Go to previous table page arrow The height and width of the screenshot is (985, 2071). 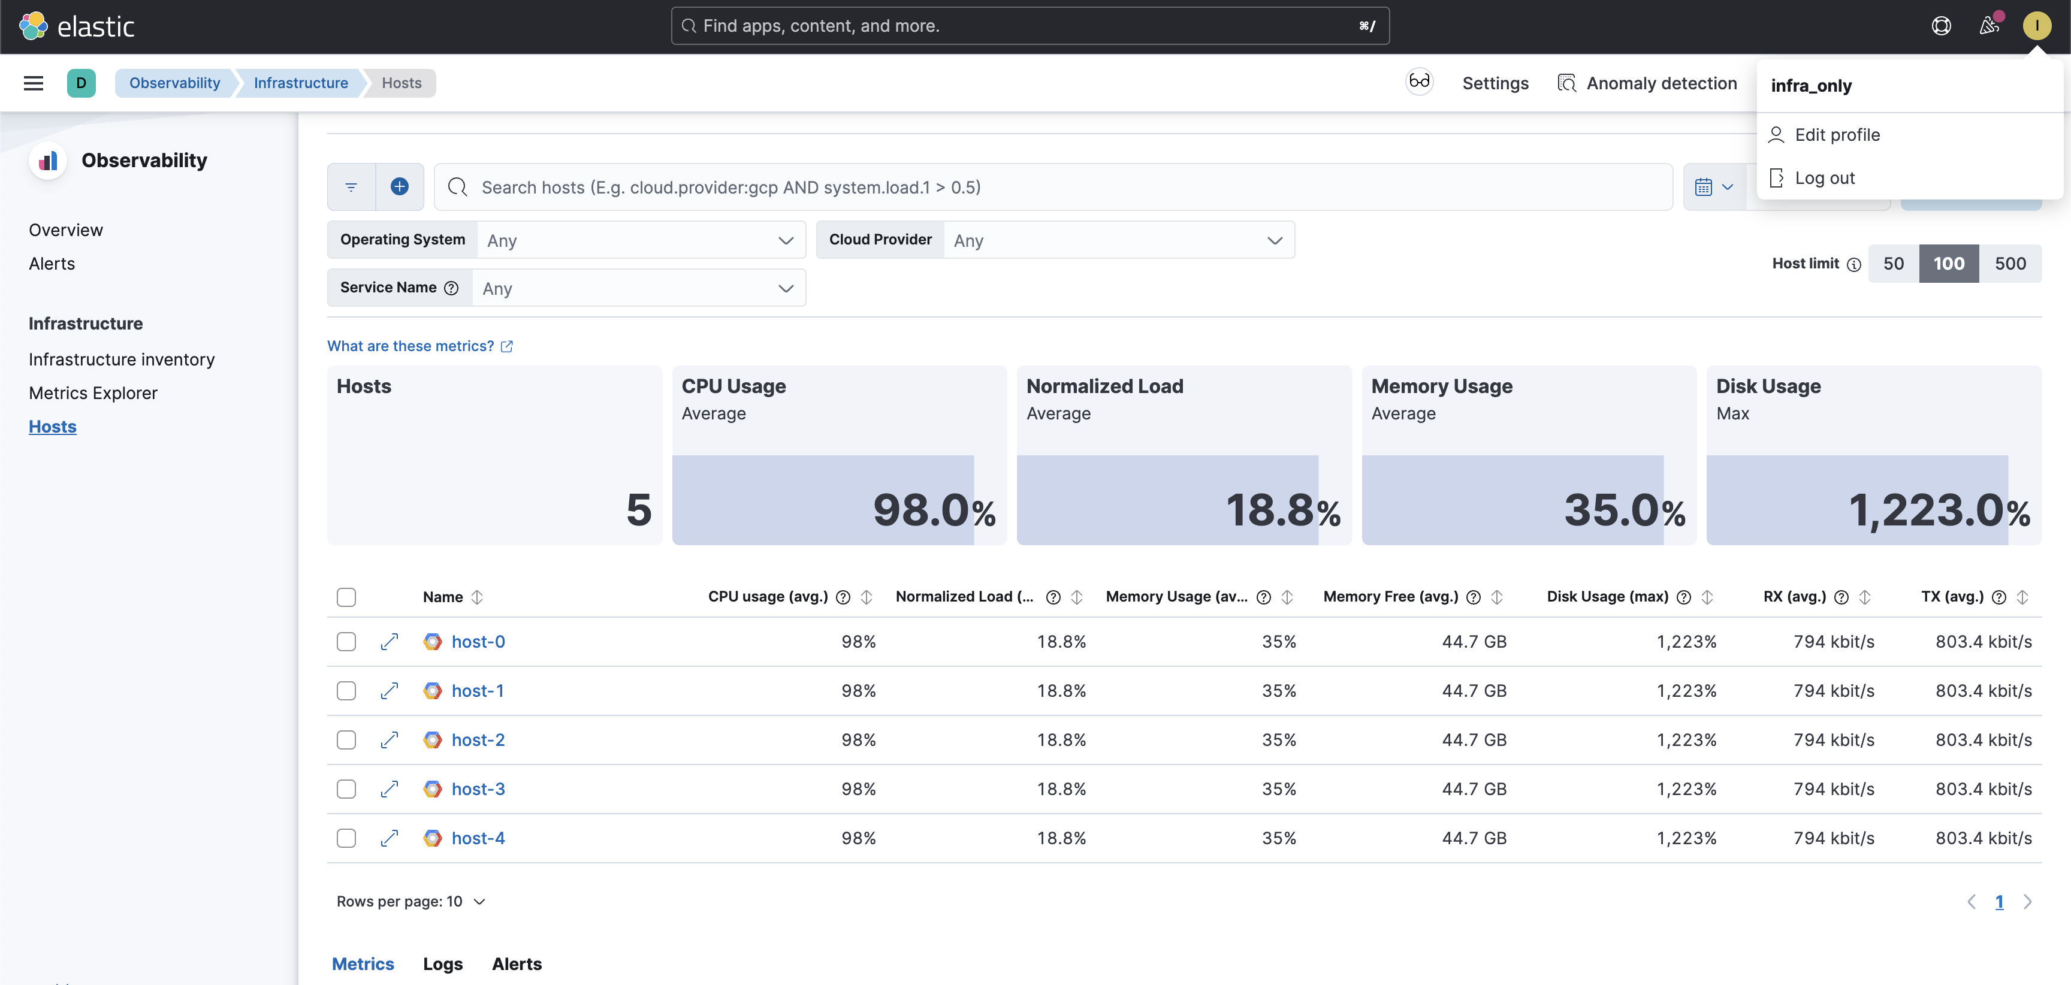click(x=1972, y=901)
